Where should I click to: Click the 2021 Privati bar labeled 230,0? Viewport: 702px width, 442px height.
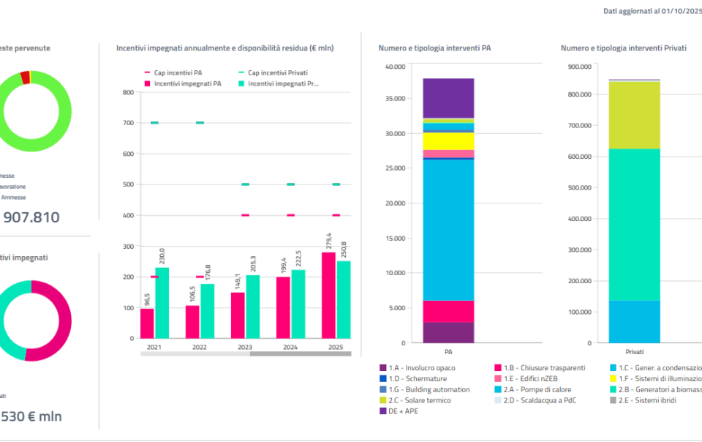click(162, 302)
